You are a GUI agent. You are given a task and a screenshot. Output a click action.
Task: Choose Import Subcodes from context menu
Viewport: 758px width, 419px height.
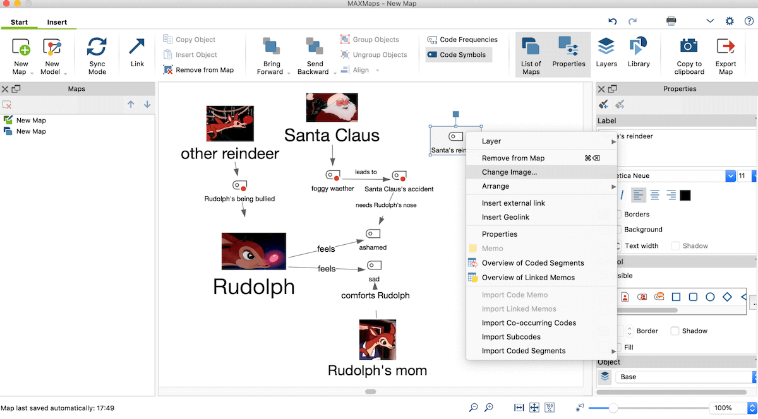[541, 337]
